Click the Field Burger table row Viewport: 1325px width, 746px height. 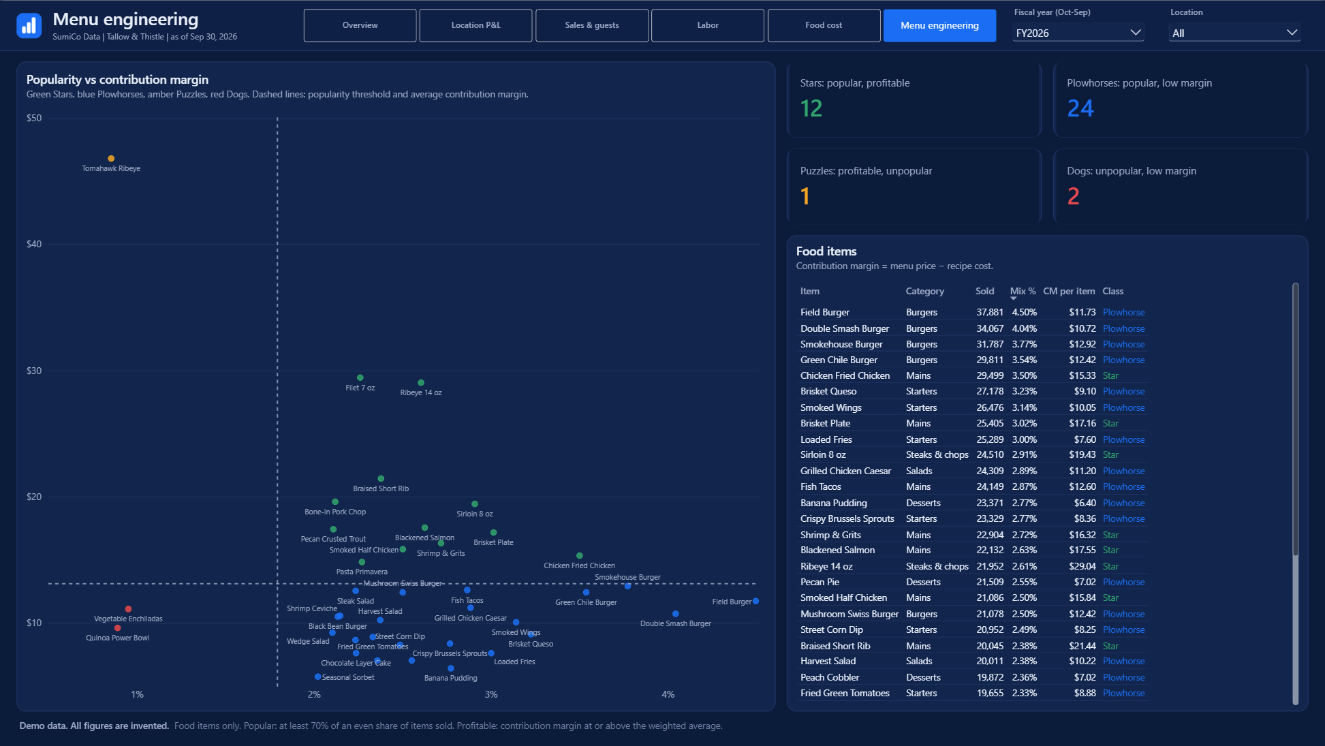[x=973, y=312]
